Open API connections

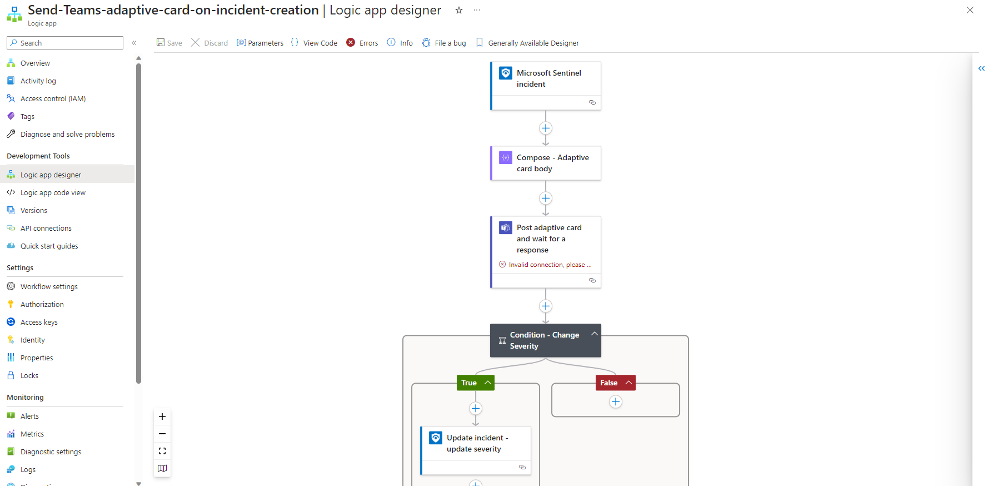[x=46, y=228]
